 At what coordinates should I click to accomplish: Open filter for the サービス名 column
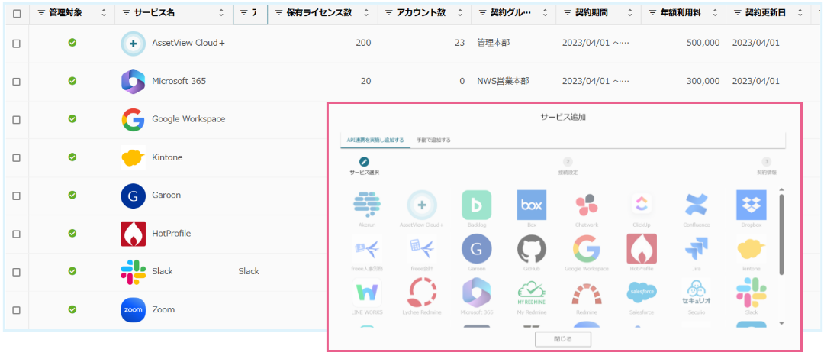tap(126, 13)
